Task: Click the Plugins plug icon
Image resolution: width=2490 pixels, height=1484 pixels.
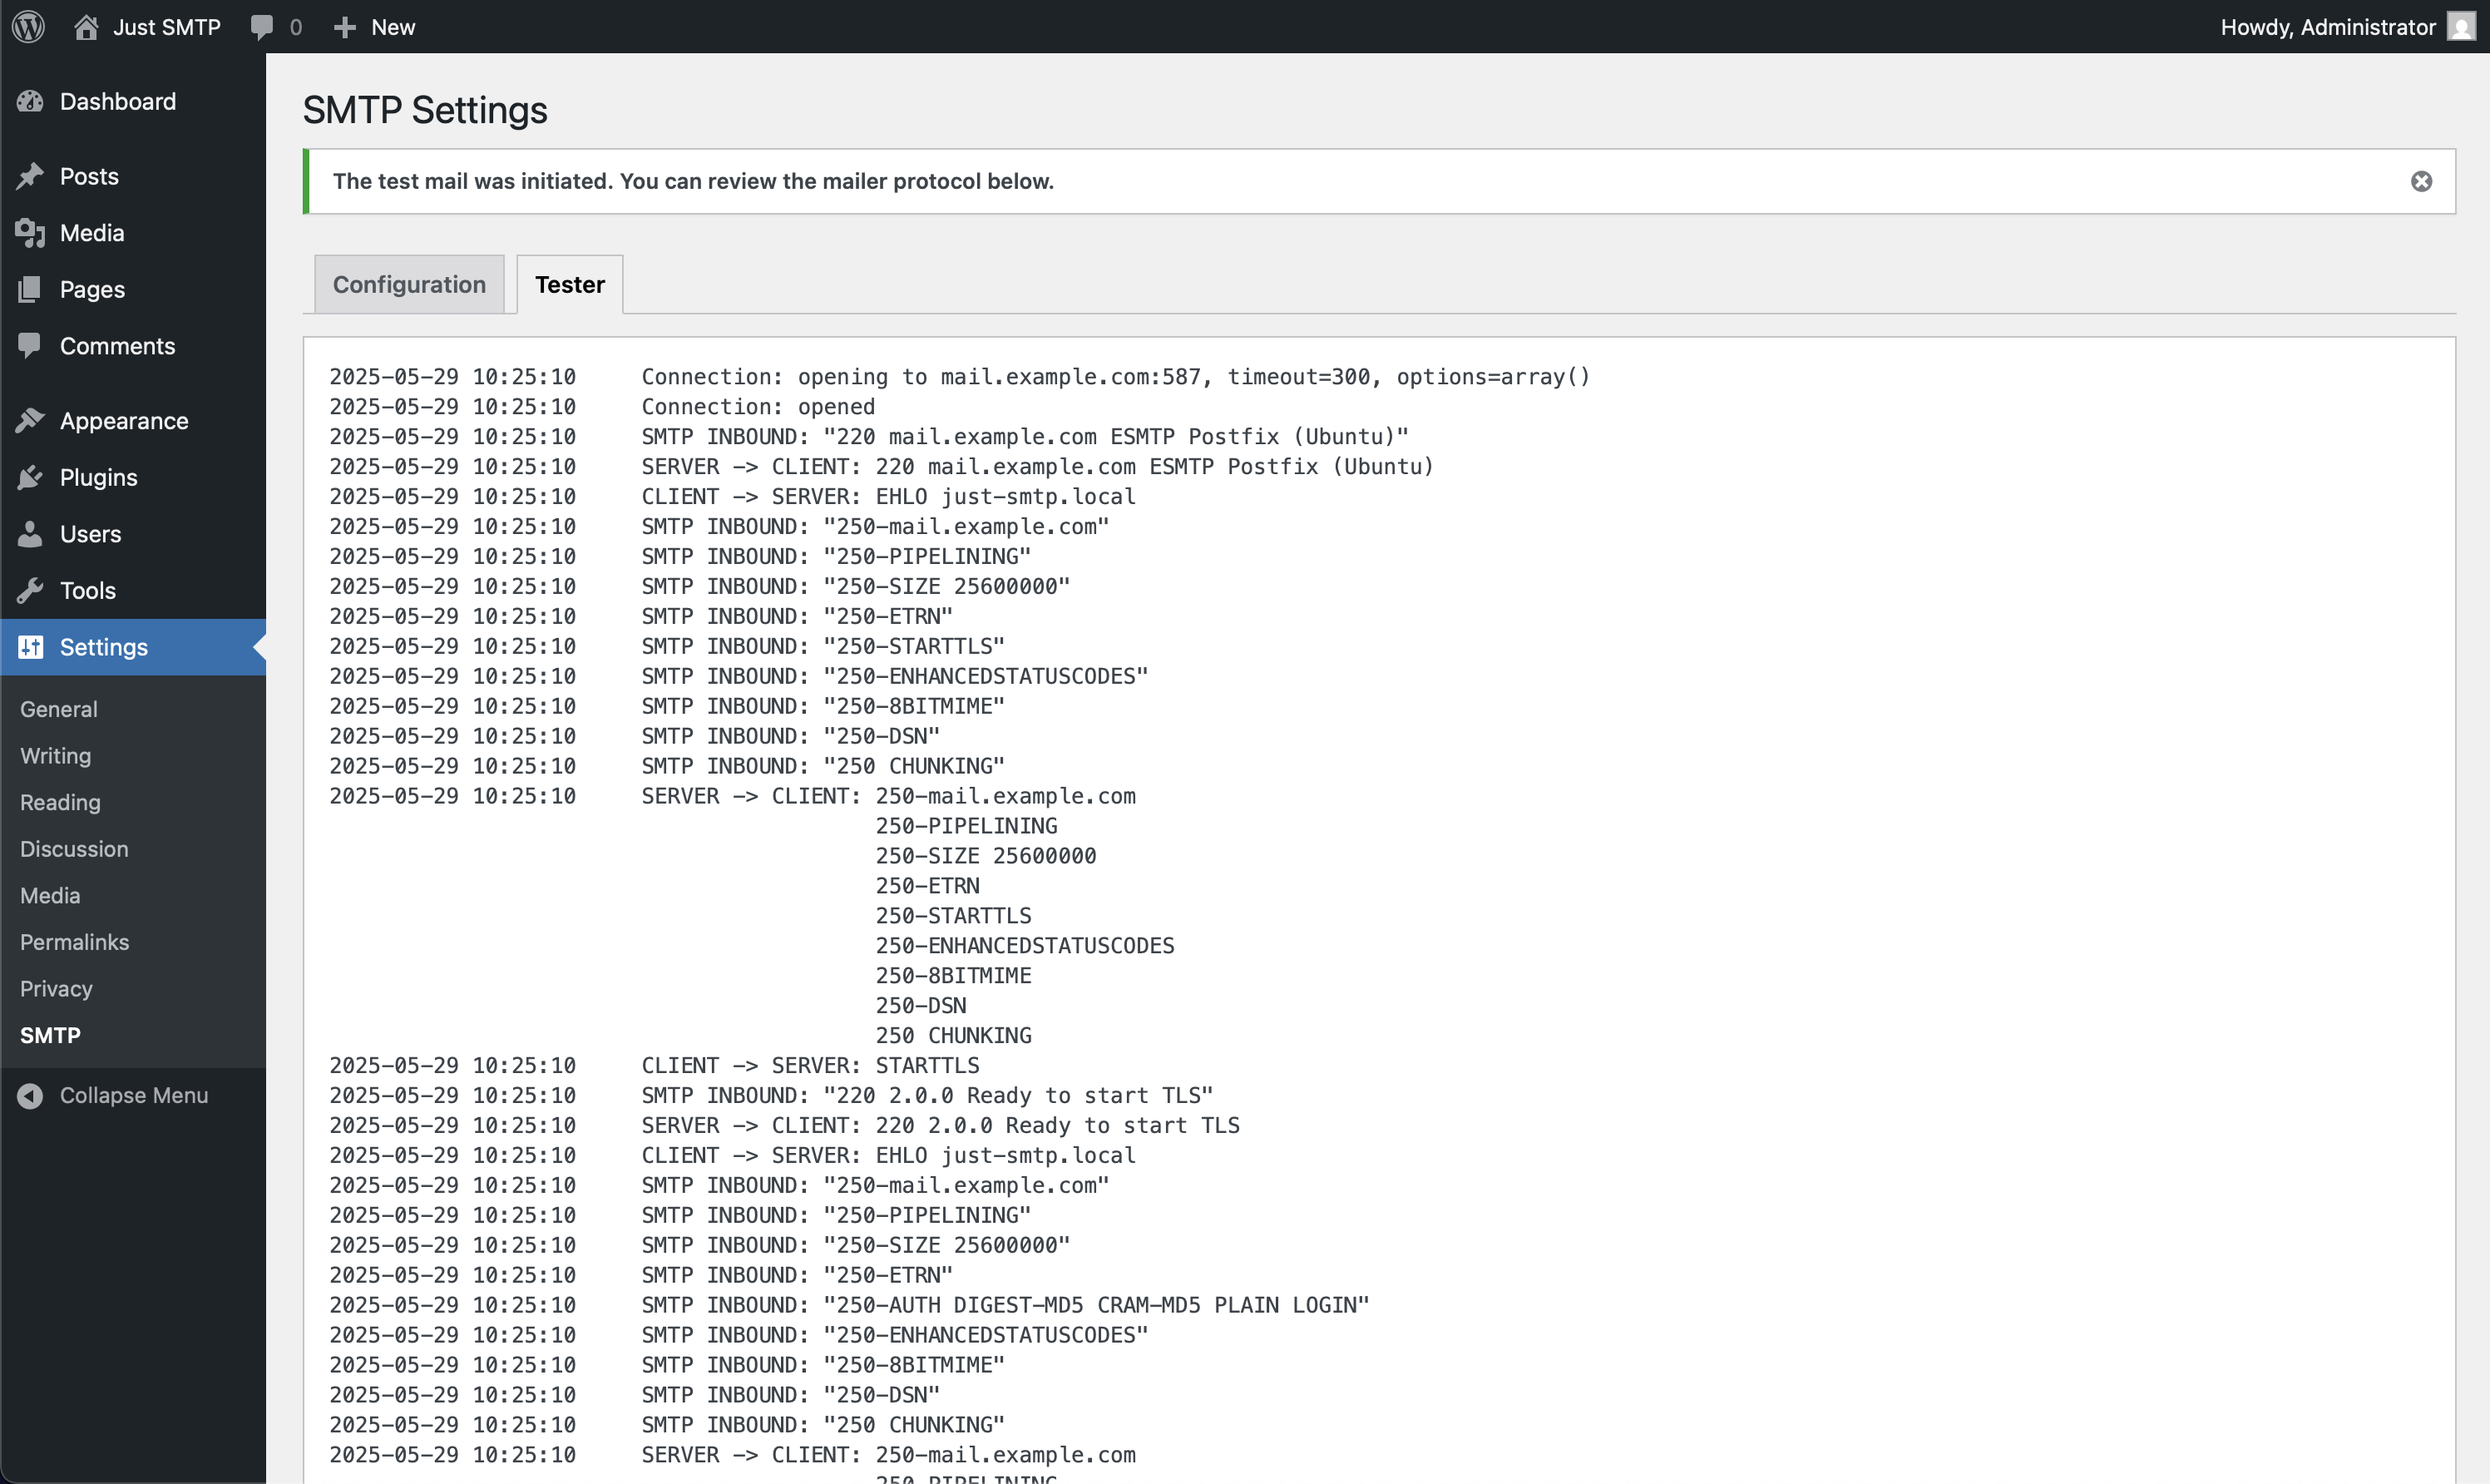Action: pyautogui.click(x=31, y=477)
